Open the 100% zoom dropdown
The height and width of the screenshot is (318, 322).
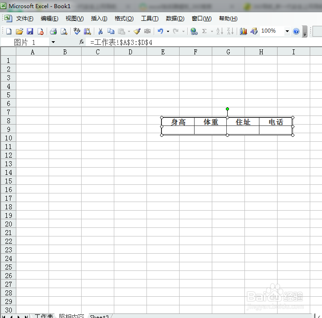pos(287,31)
